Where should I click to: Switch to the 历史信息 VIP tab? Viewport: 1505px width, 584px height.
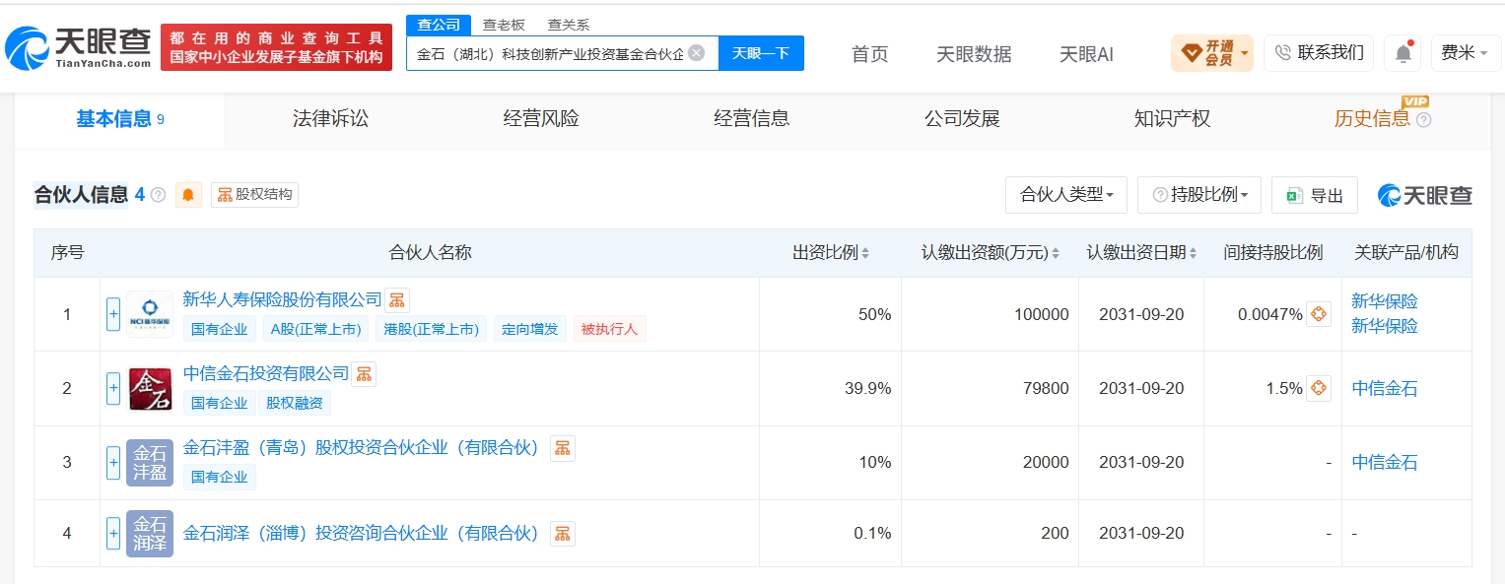(x=1372, y=119)
